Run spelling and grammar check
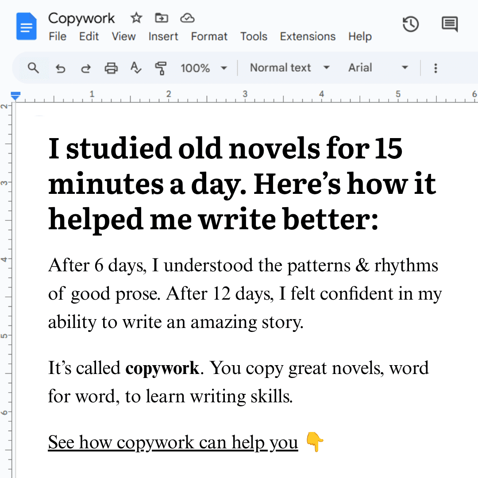The width and height of the screenshot is (478, 478). (136, 68)
